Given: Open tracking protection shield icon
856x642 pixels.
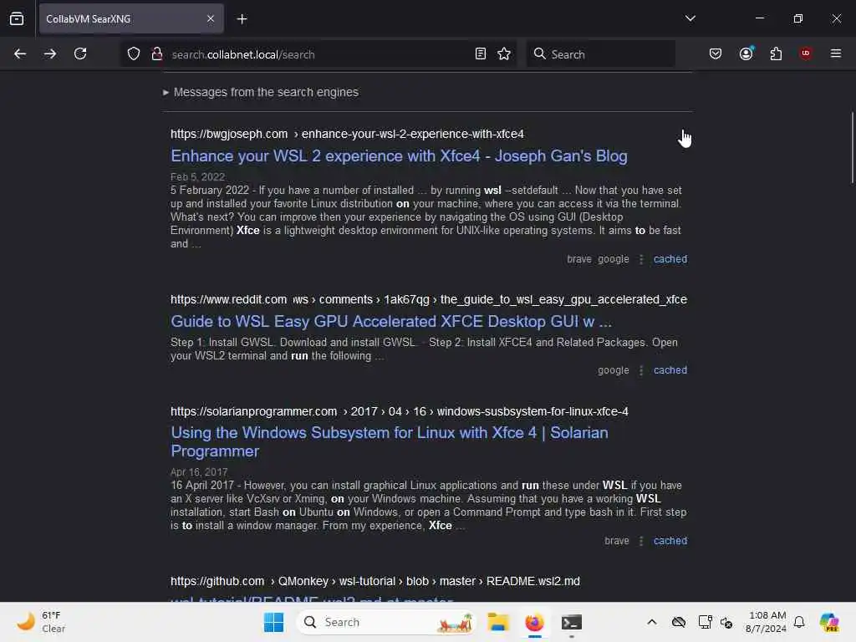Looking at the screenshot, I should pyautogui.click(x=134, y=53).
